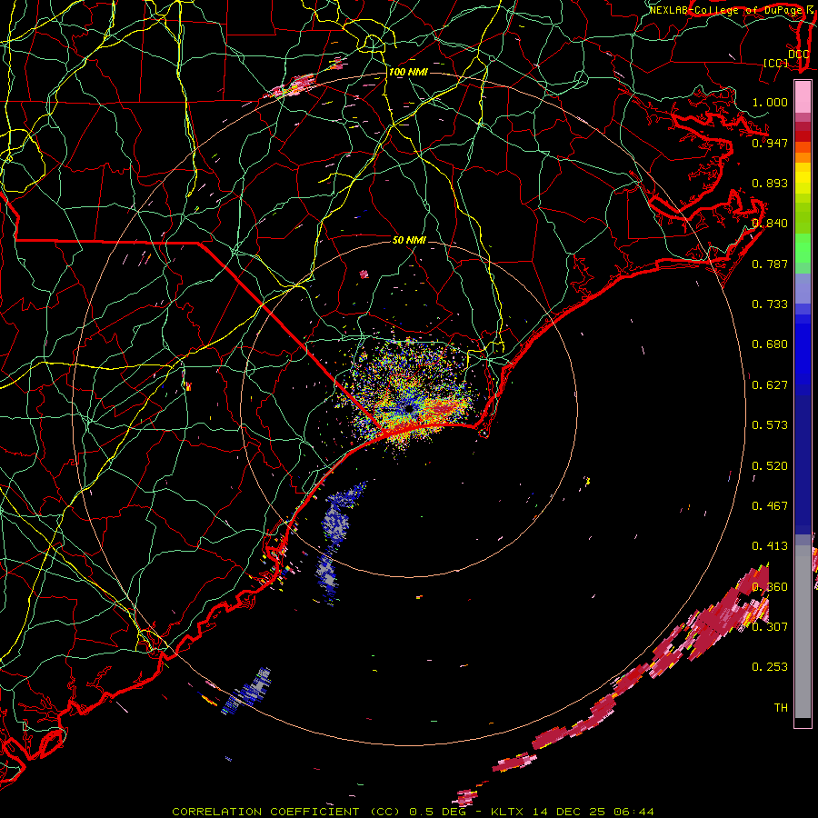Click the "TH" threshold label
Viewport: 818px width, 818px height.
point(781,708)
